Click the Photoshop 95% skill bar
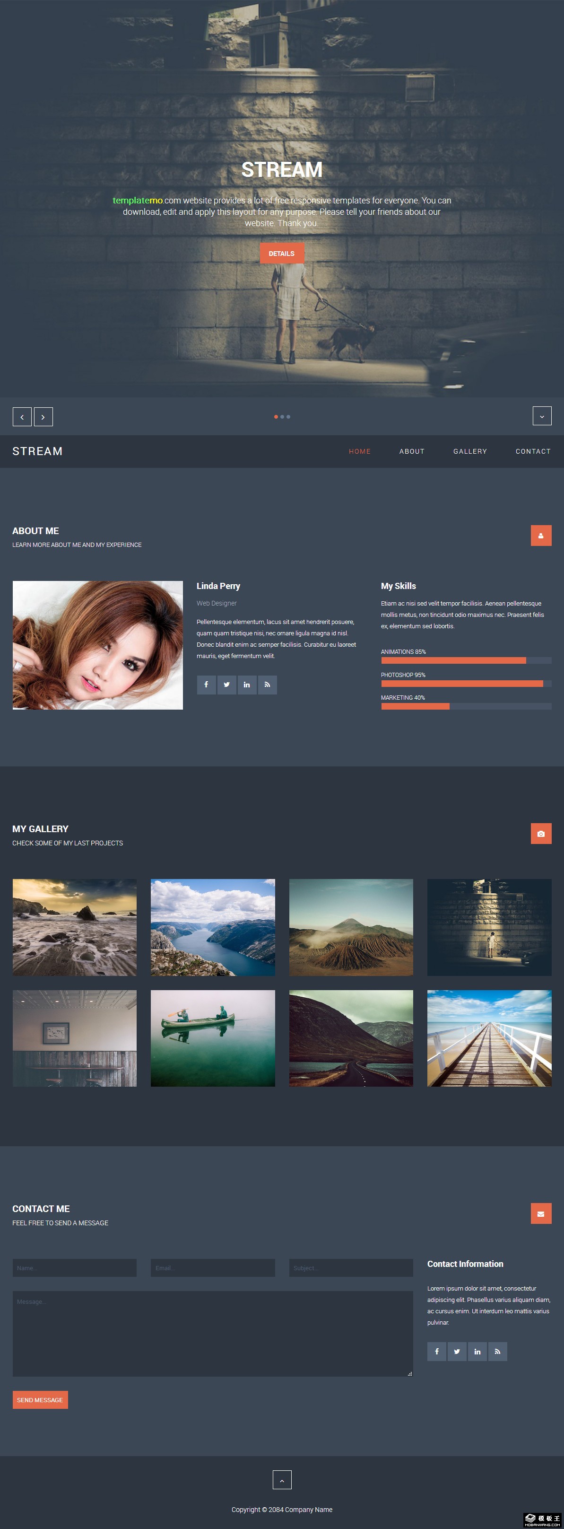 coord(466,684)
